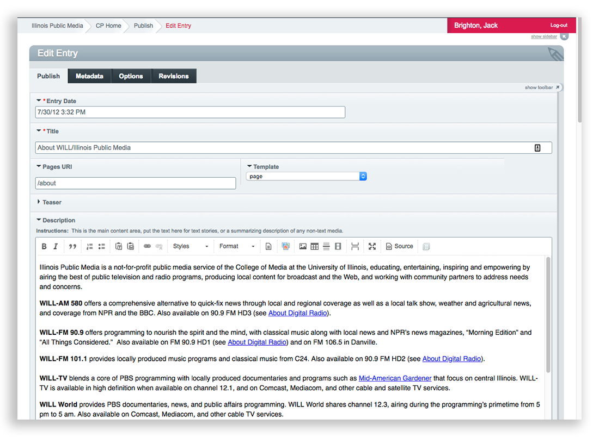The height and width of the screenshot is (437, 599).
Task: Switch editor to Source view
Action: [399, 246]
